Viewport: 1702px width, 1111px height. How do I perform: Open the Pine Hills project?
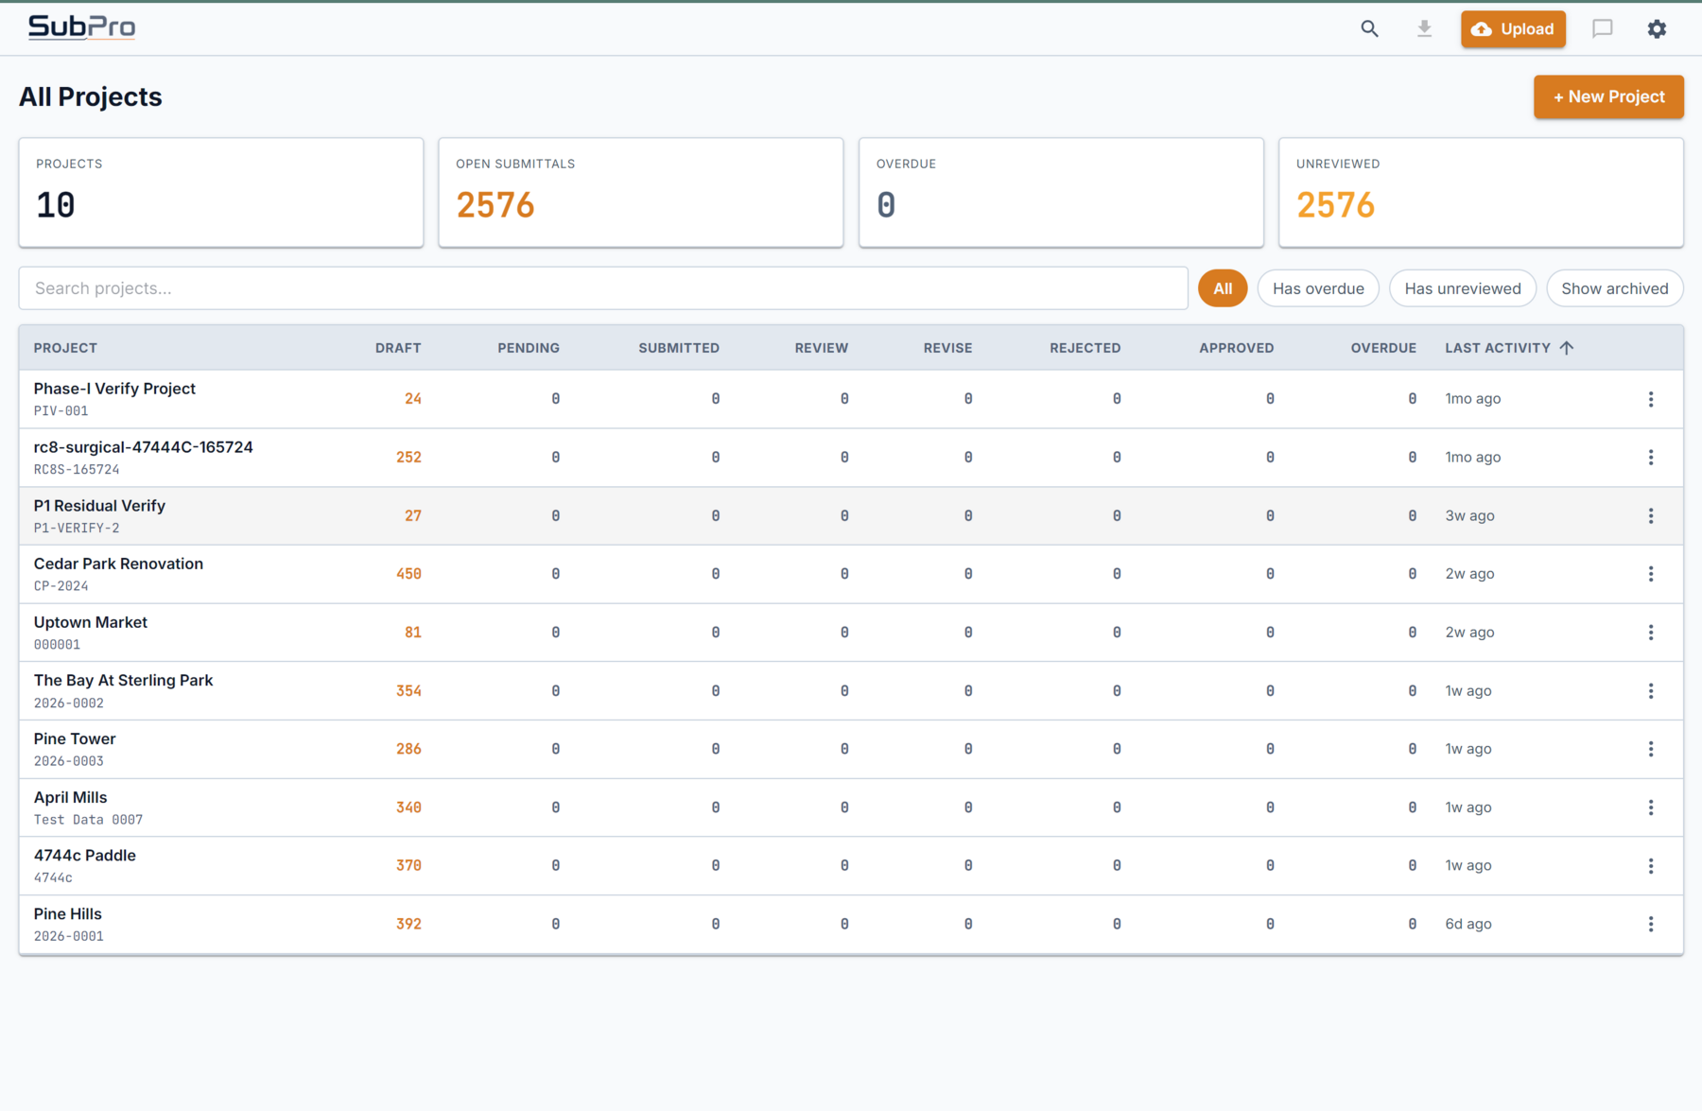67,913
